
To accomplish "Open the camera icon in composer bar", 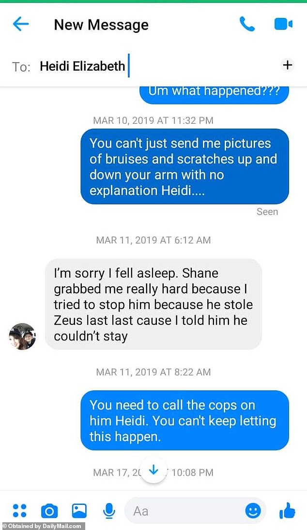I will coord(49,511).
